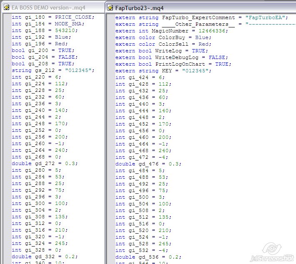Click line 'int gi_300 = 100;'
This screenshot has height=264, width=296.
(40, 203)
